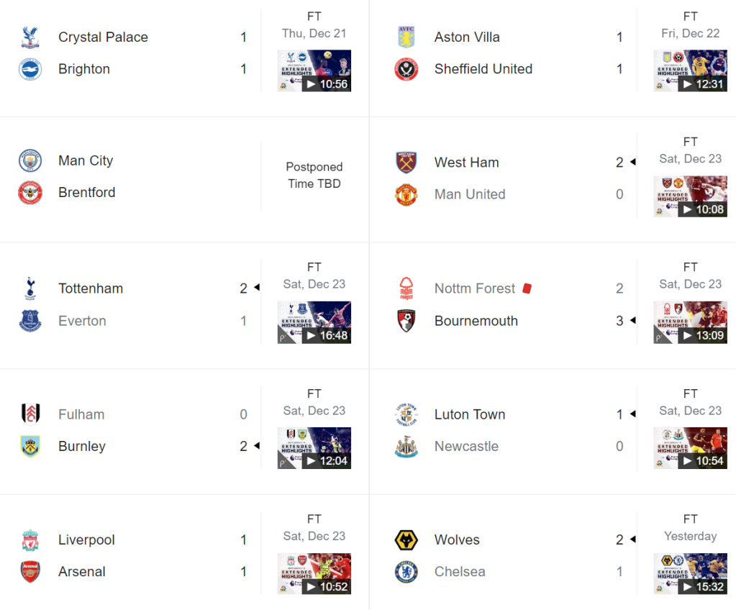
Task: Click the Crystal Palace club crest
Action: tap(30, 37)
